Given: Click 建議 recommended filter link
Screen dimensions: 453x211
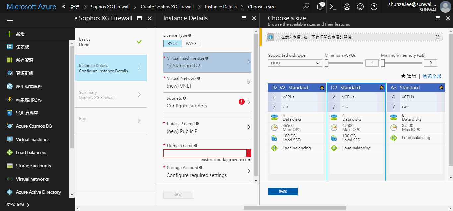Looking at the screenshot, I should point(411,76).
